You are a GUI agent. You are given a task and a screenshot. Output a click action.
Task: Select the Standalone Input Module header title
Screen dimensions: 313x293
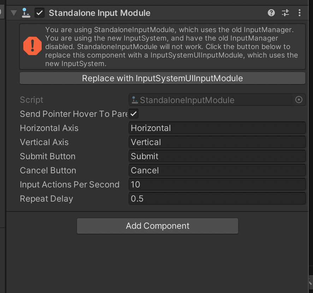(x=100, y=13)
